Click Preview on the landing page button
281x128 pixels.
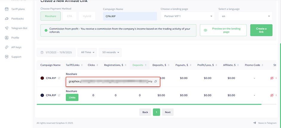pos(223,30)
